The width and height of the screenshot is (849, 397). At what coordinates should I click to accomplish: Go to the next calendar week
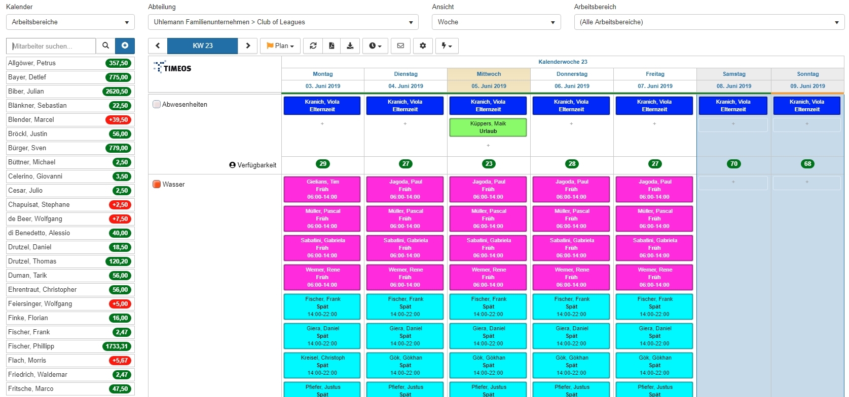[248, 46]
